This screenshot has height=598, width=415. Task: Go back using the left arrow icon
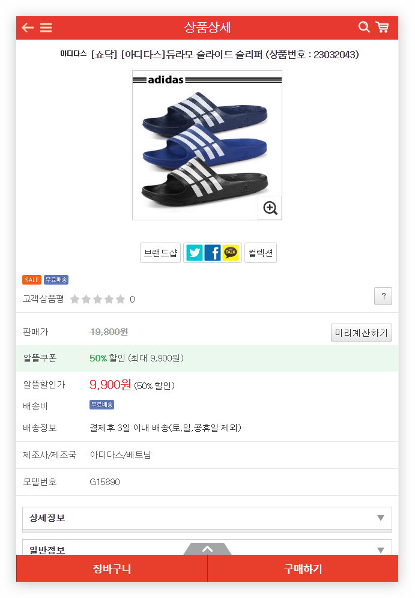[x=28, y=28]
